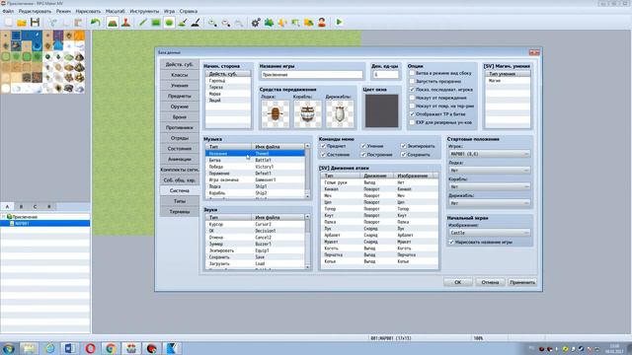Click the Undo arrow icon
The image size is (632, 355).
[95, 22]
